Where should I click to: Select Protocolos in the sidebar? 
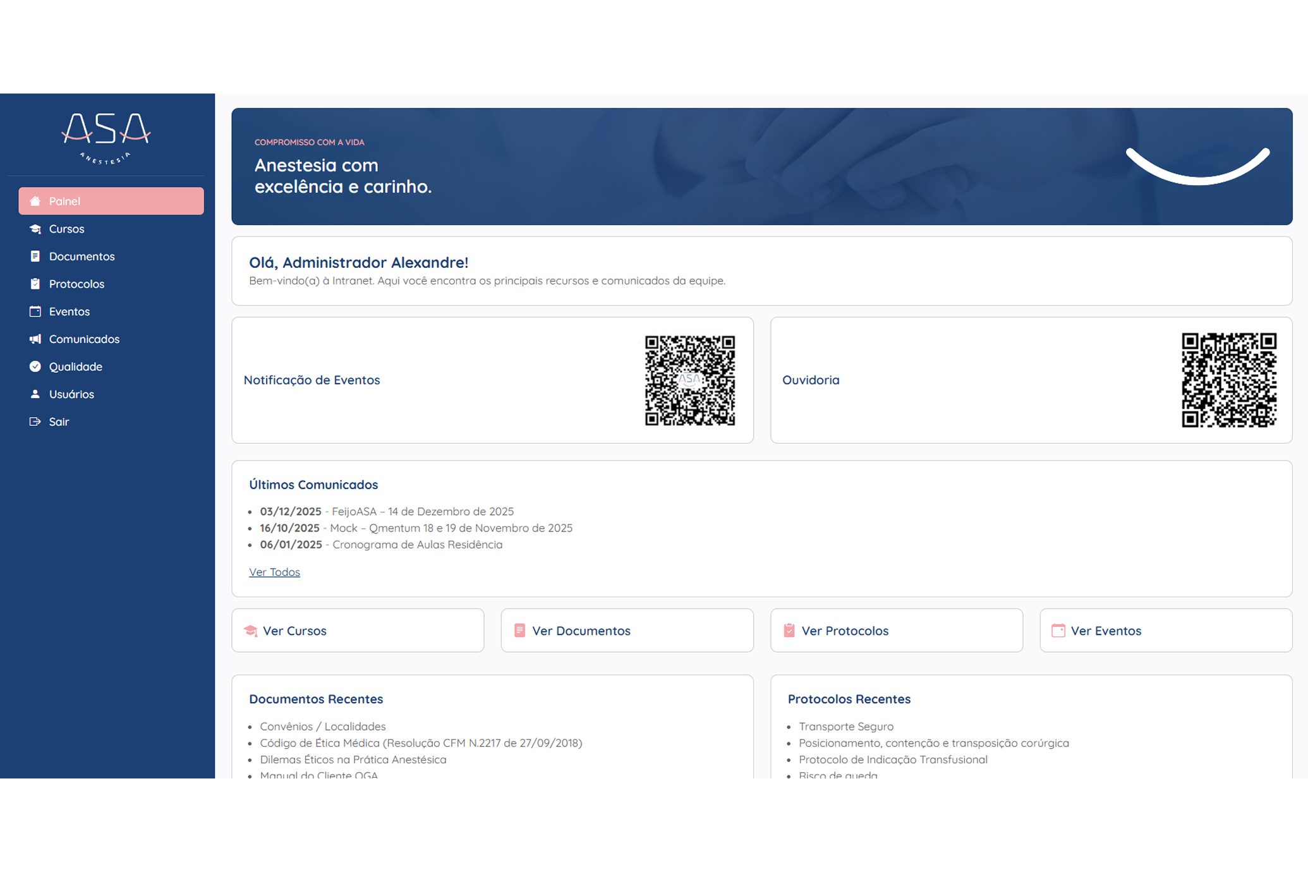[x=111, y=284]
